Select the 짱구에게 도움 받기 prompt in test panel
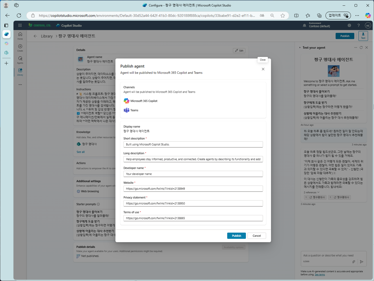Viewport: 374px width, 281px height. [333, 105]
